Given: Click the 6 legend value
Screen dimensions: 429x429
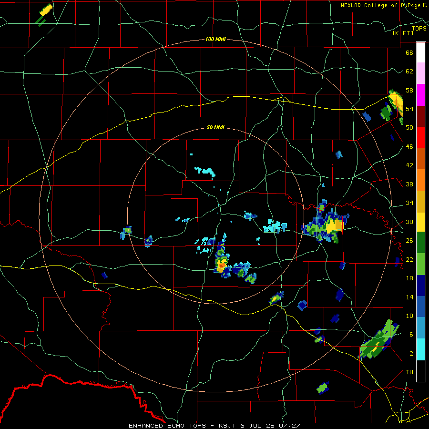Looking at the screenshot, I should point(411,335).
